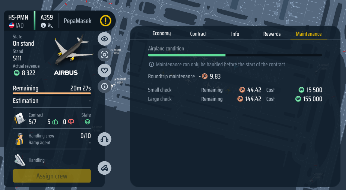The image size is (346, 190).
Task: Click the ramp agent worker icon
Action: [x=19, y=139]
